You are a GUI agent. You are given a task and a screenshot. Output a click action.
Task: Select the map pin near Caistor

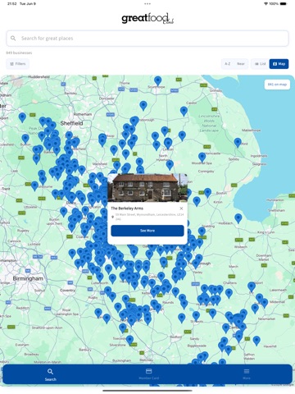point(184,112)
